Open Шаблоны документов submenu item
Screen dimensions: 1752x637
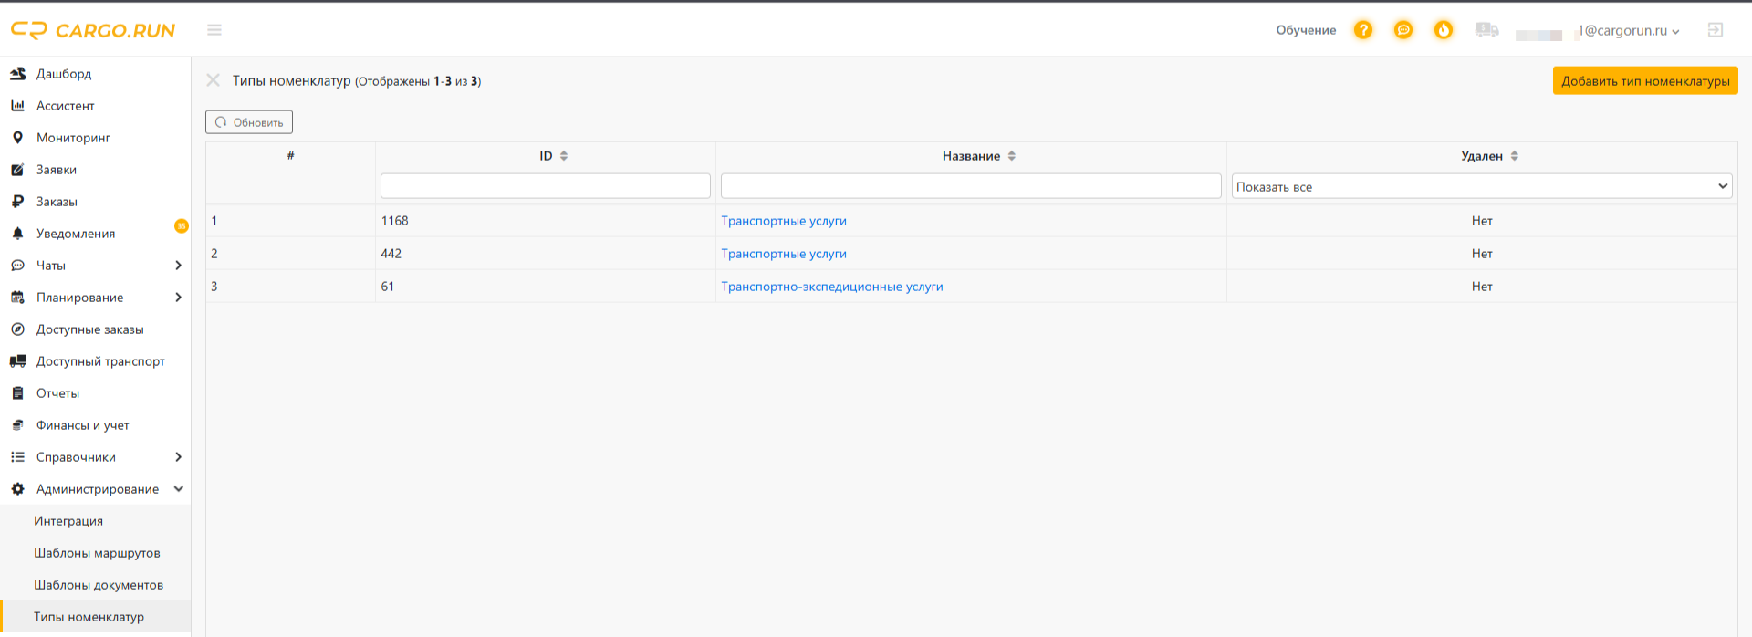(x=99, y=585)
